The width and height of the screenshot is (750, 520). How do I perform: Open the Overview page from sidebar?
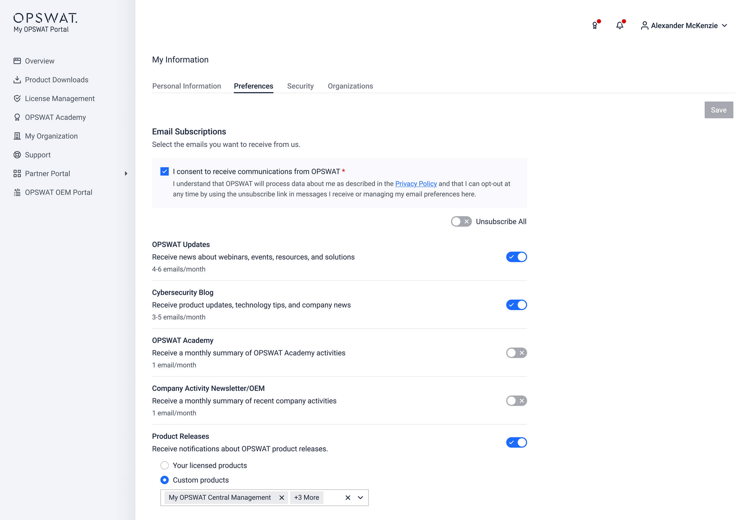(x=39, y=61)
